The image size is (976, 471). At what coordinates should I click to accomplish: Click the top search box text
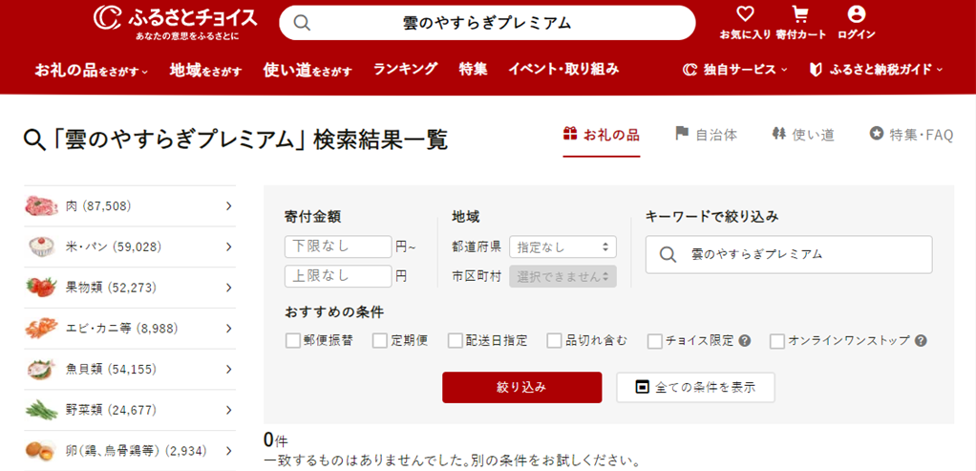point(487,23)
